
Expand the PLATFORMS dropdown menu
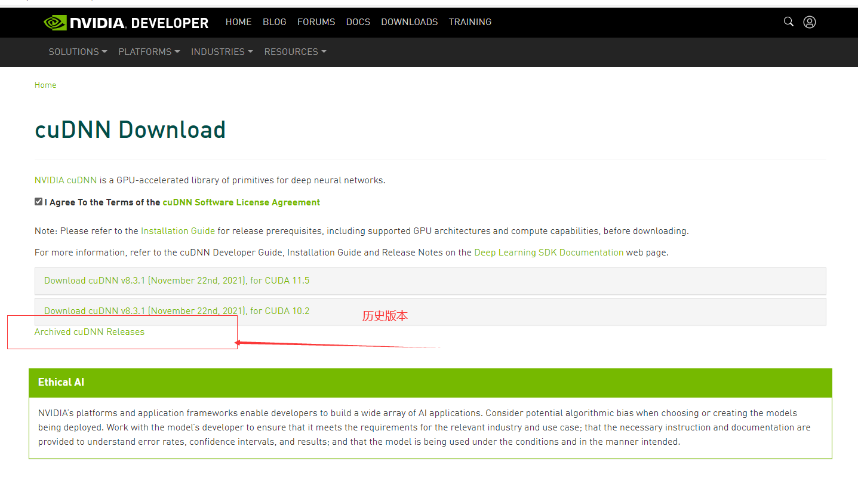(149, 52)
